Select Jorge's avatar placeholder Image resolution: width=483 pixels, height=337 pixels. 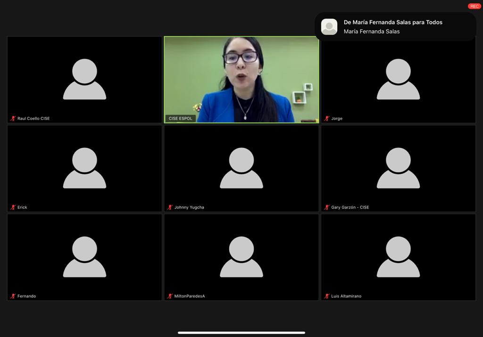click(x=398, y=79)
